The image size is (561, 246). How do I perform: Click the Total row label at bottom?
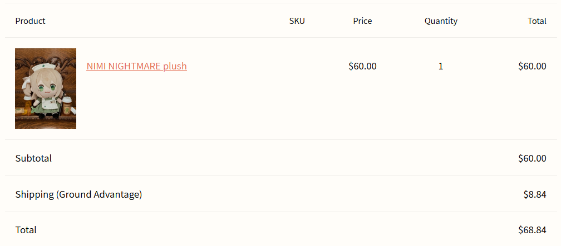click(x=26, y=230)
